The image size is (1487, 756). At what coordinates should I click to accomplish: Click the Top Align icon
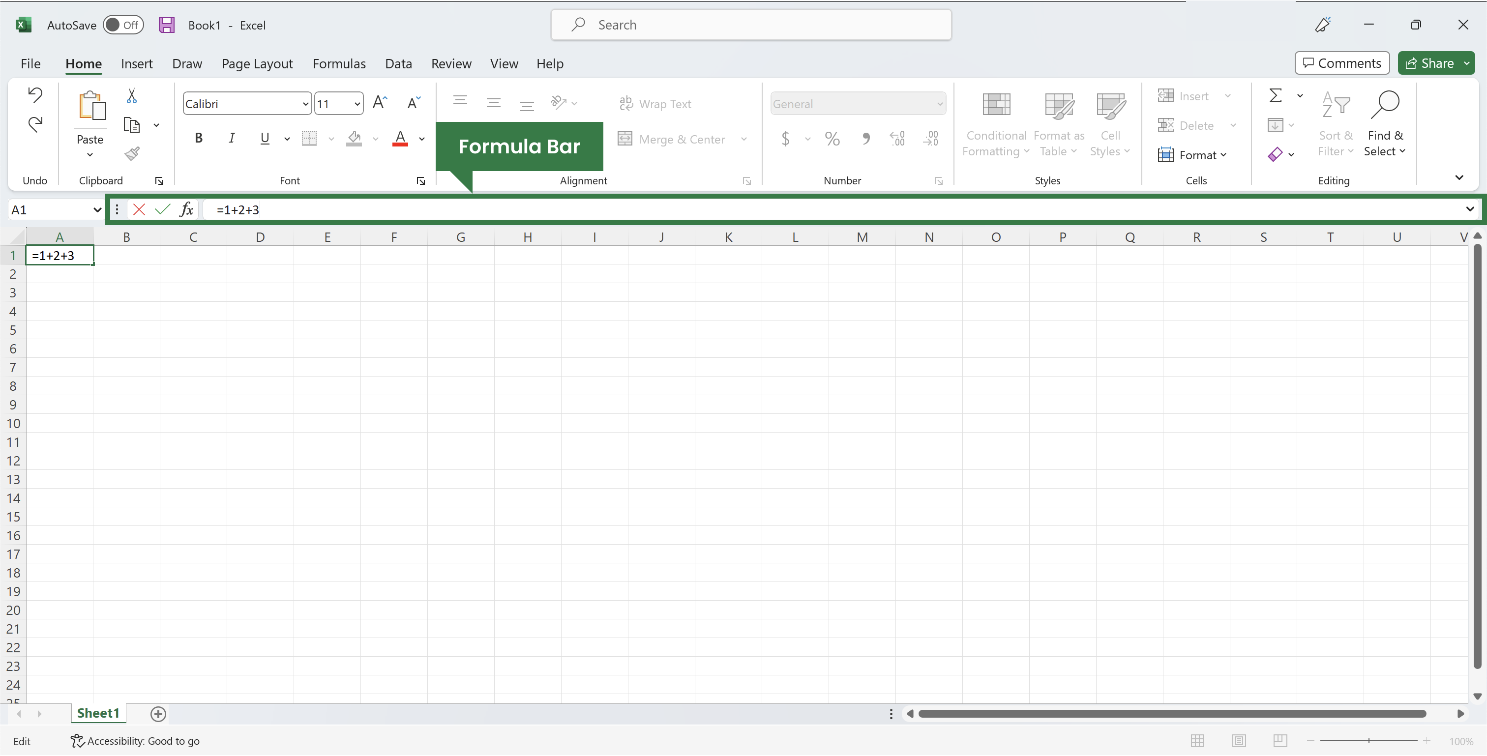[460, 100]
